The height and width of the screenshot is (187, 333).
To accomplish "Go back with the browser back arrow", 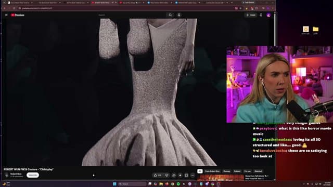I will tap(5, 8).
